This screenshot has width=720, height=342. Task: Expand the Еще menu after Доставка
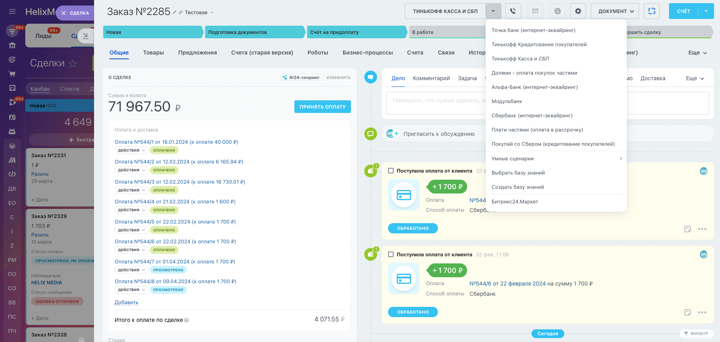coord(695,79)
